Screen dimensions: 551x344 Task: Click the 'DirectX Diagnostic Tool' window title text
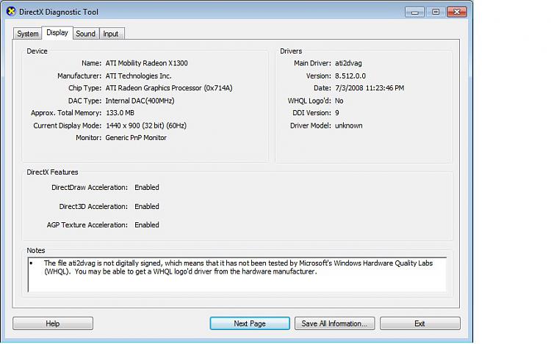click(x=59, y=12)
